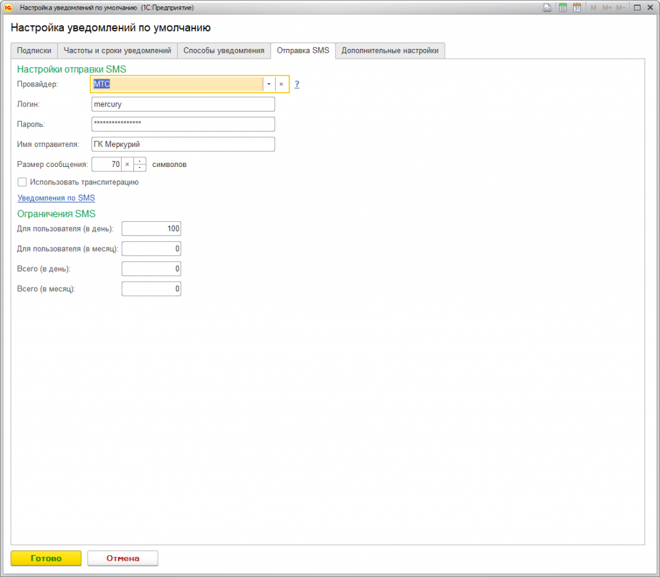Viewport: 660px width, 577px height.
Task: Switch to the Подписки tab
Action: (x=34, y=50)
